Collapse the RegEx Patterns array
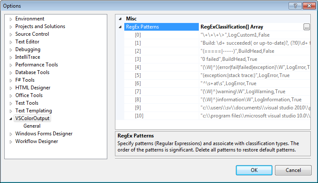Screen dimensions: 318x183 click(x=120, y=27)
